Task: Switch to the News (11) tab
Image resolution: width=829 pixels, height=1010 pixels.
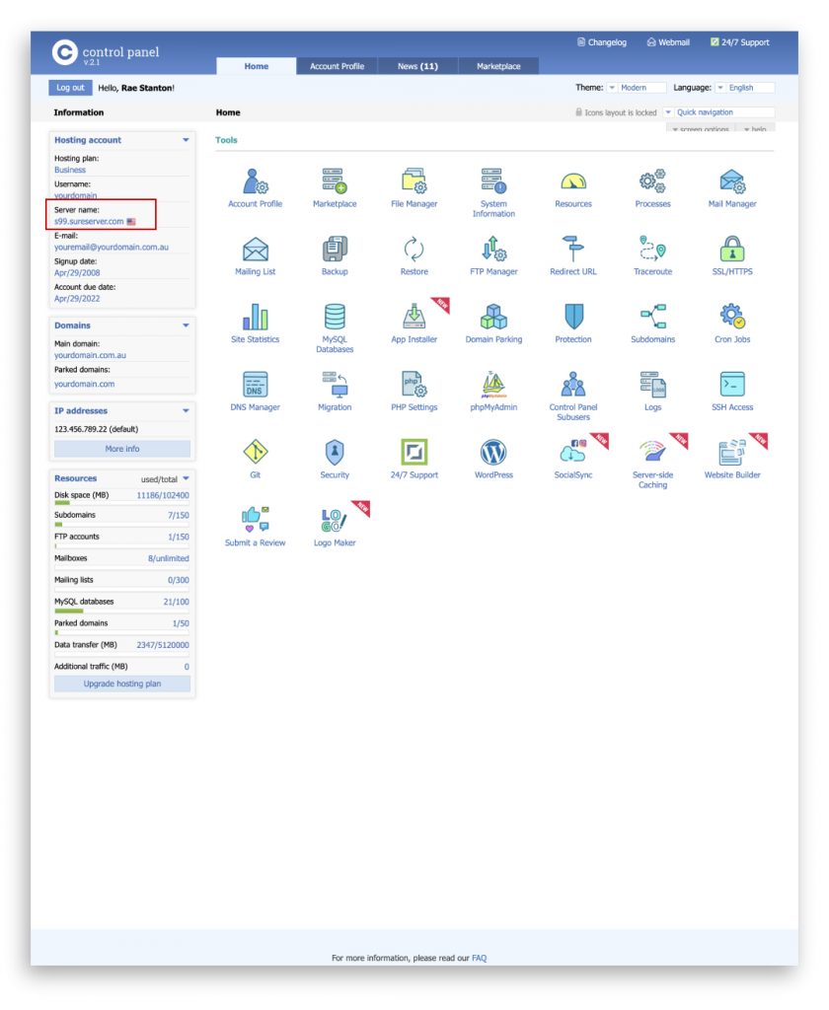Action: point(417,66)
